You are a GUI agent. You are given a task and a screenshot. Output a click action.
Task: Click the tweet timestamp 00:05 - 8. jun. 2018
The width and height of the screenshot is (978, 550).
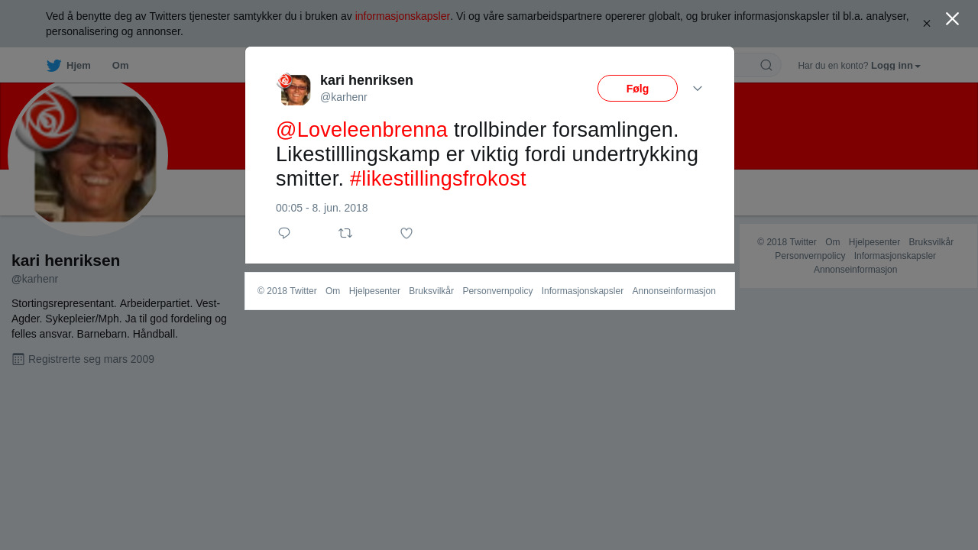tap(322, 208)
